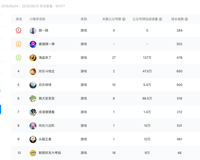This screenshot has height=160, width=200.
Task: Click the 默契好友大考验 app icon
Action: tap(33, 153)
